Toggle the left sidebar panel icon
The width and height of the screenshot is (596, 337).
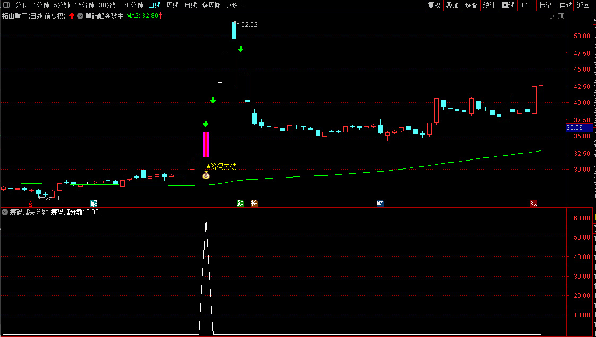point(6,5)
